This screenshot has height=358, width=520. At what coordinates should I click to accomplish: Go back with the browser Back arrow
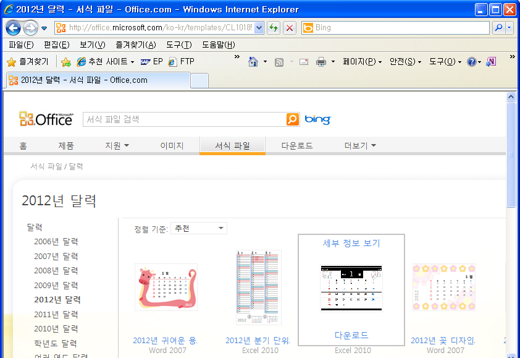pos(13,28)
